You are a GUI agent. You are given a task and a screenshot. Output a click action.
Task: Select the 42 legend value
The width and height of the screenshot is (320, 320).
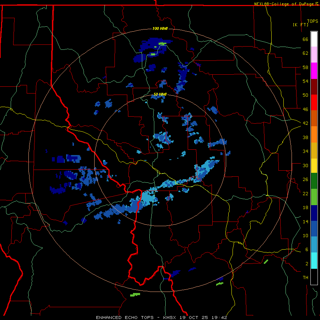point(305,123)
